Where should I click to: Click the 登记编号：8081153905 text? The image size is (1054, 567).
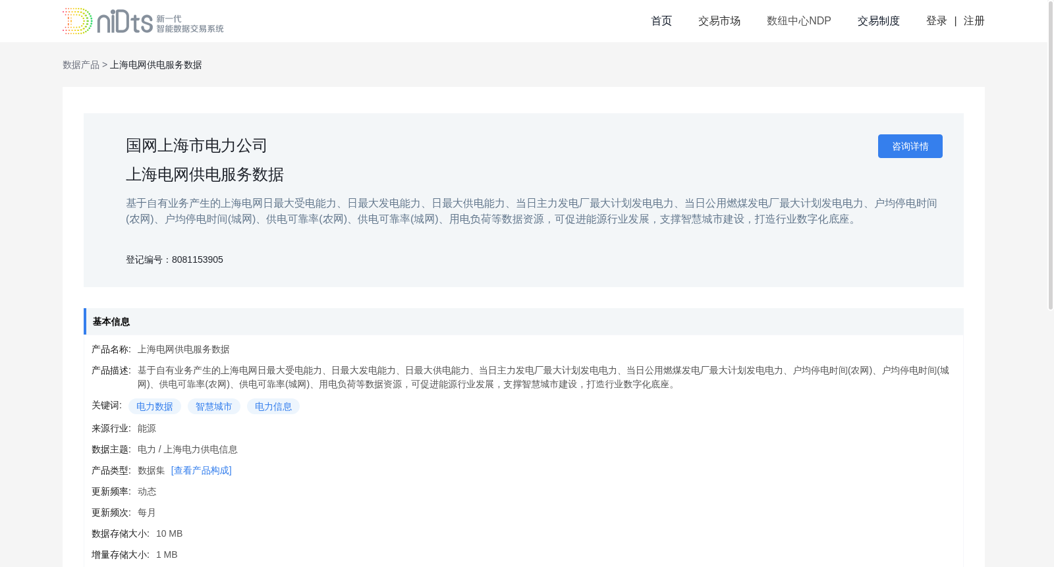(175, 259)
